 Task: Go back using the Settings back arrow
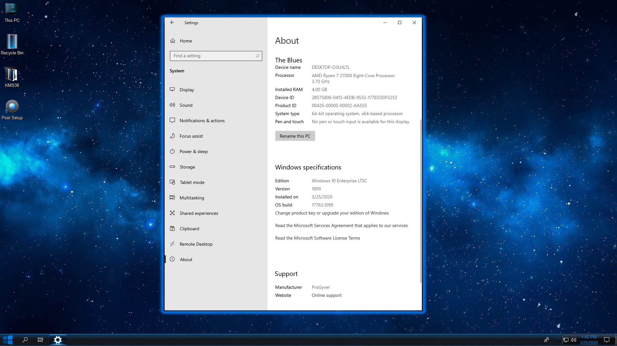[x=172, y=23]
